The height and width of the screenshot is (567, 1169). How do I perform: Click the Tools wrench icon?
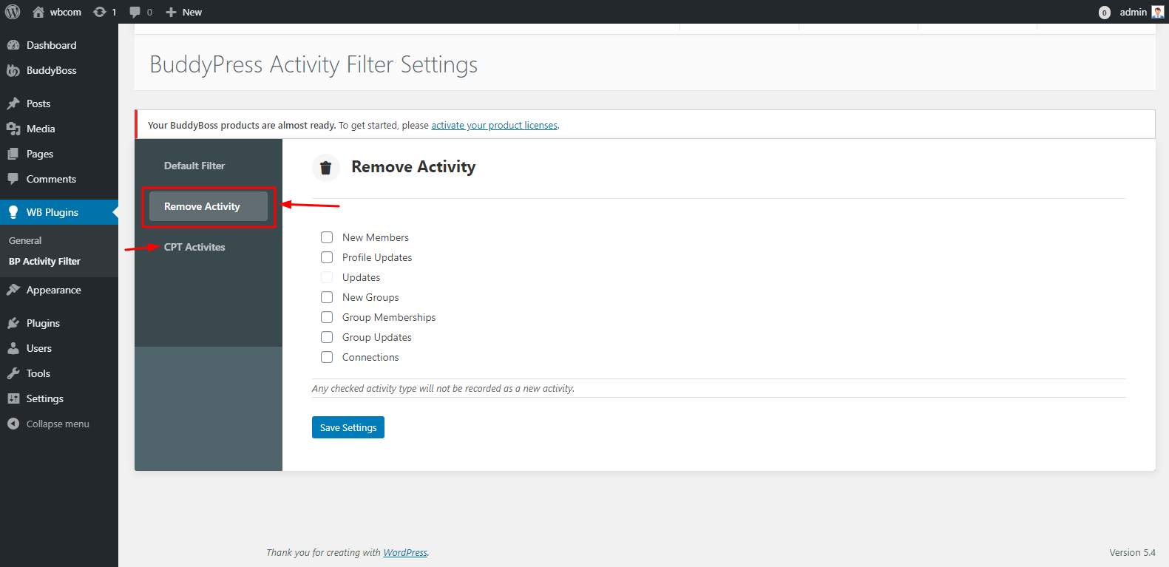point(13,373)
